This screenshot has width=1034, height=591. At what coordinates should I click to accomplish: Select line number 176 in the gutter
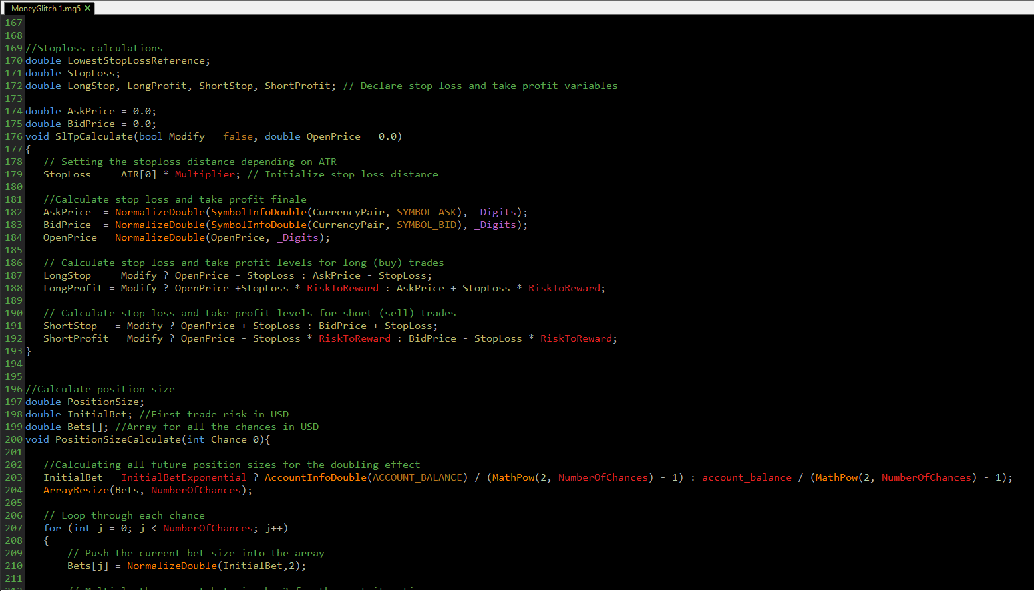tap(13, 136)
